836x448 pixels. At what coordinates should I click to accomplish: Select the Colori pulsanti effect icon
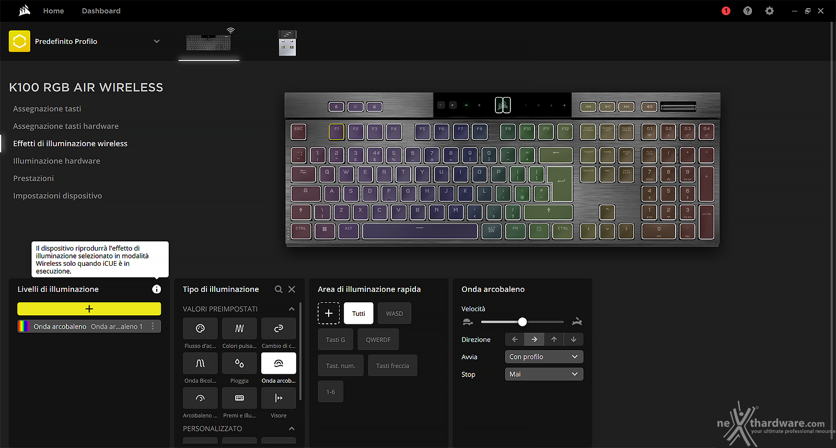point(239,328)
